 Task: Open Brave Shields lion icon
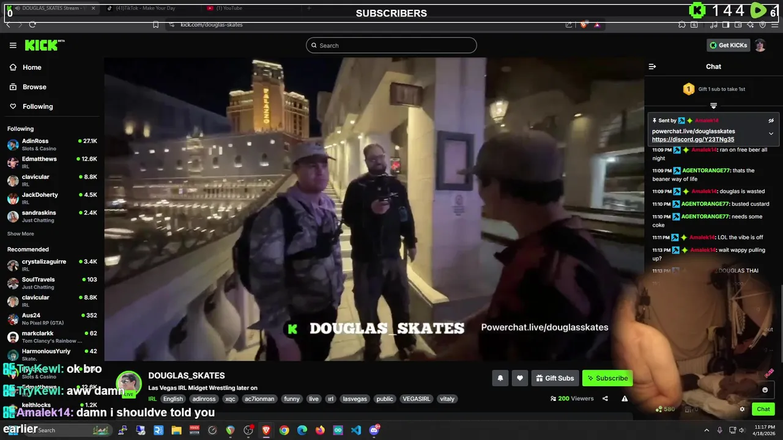[x=584, y=24]
